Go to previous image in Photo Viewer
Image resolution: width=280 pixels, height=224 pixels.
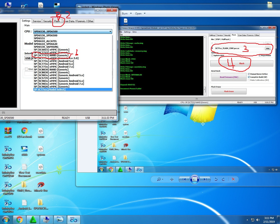(184, 179)
